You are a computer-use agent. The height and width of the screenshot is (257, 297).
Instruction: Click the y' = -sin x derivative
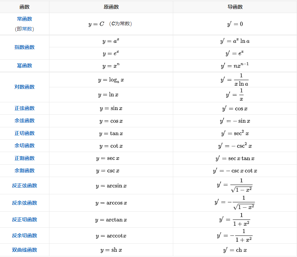(x=235, y=121)
